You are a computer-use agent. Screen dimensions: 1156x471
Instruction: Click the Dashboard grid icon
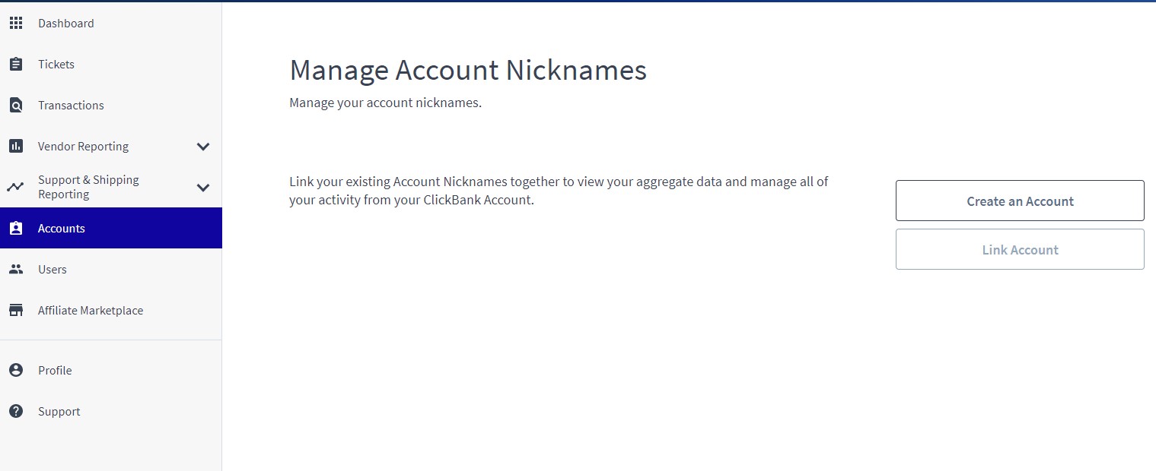click(15, 24)
